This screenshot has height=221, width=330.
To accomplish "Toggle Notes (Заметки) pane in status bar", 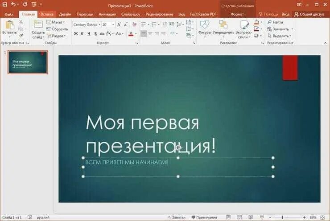I will click(x=176, y=217).
